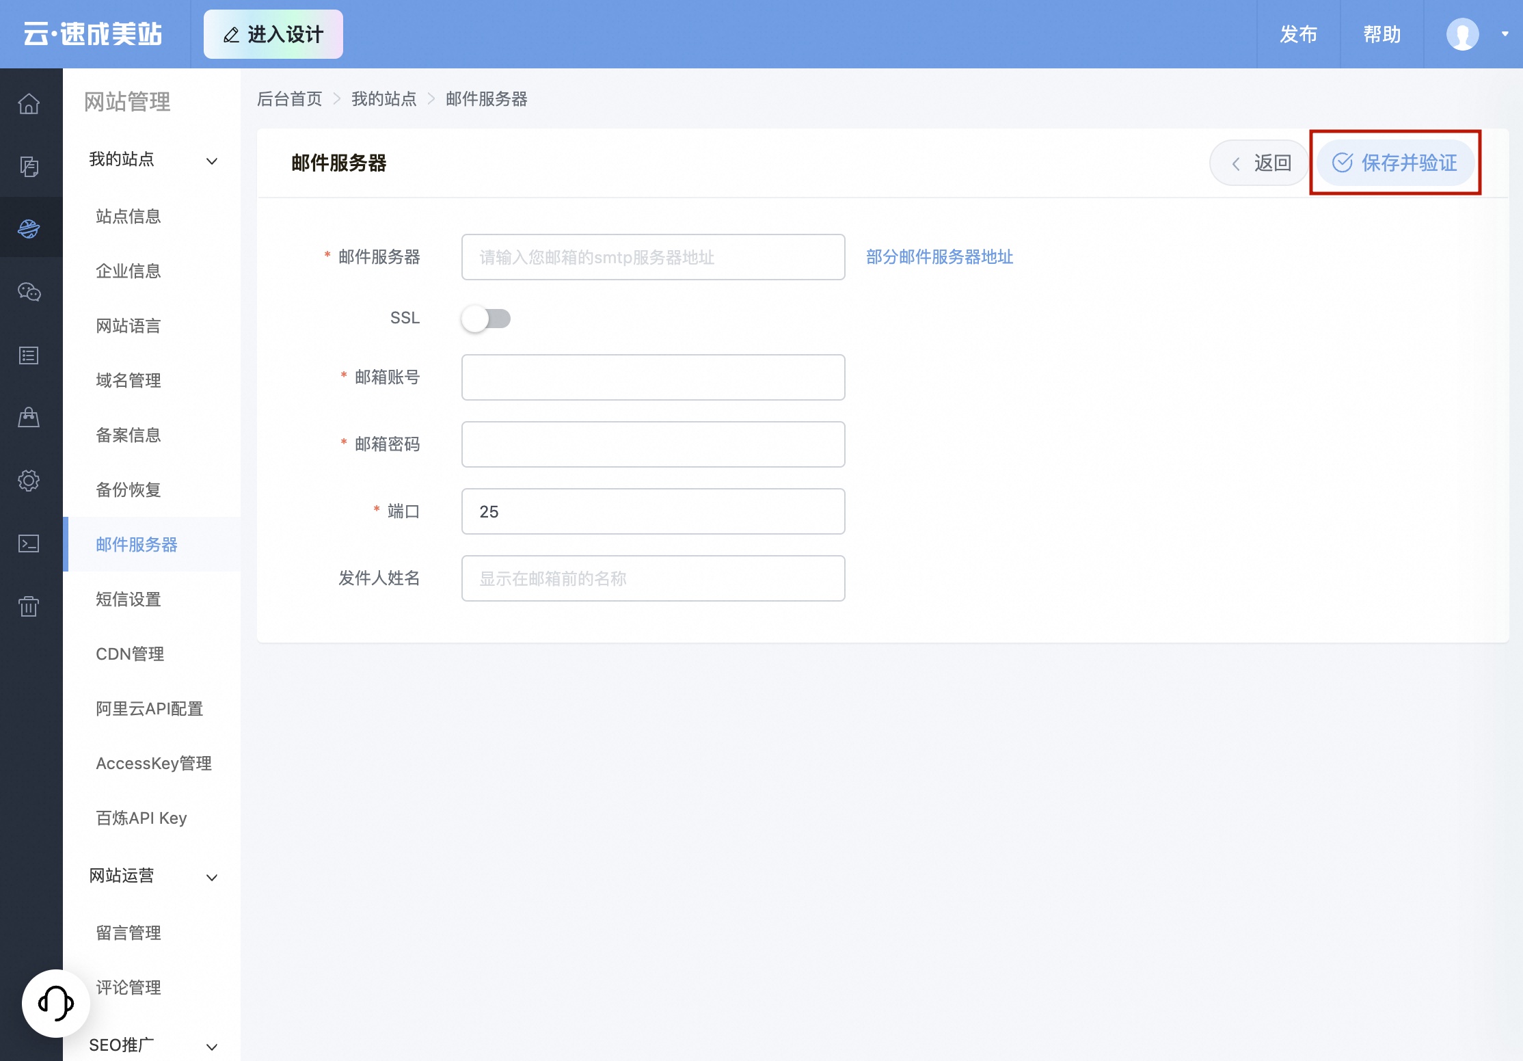Open 网站语言 in side menu
The image size is (1523, 1061).
click(x=129, y=326)
